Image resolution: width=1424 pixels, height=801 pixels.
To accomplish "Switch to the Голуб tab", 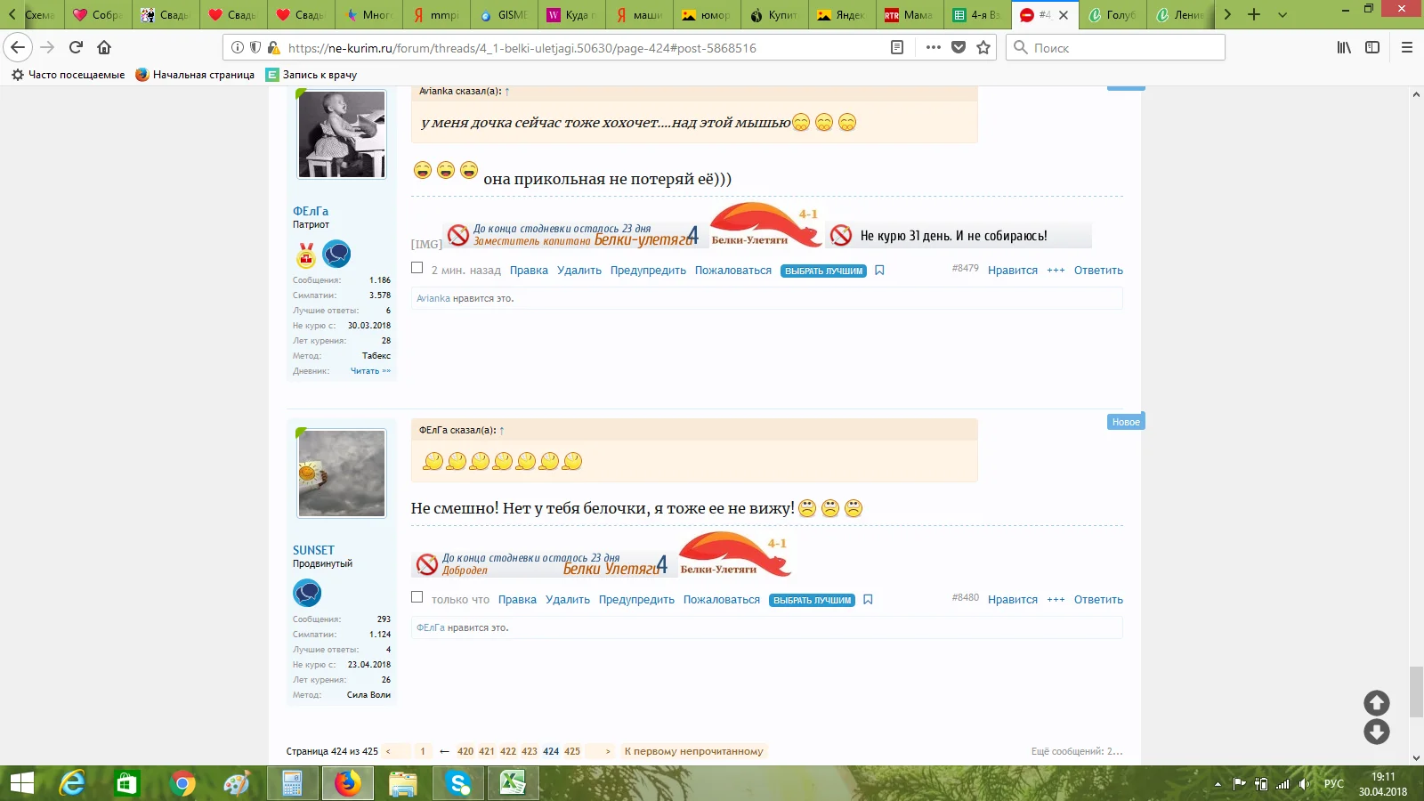I will point(1112,14).
